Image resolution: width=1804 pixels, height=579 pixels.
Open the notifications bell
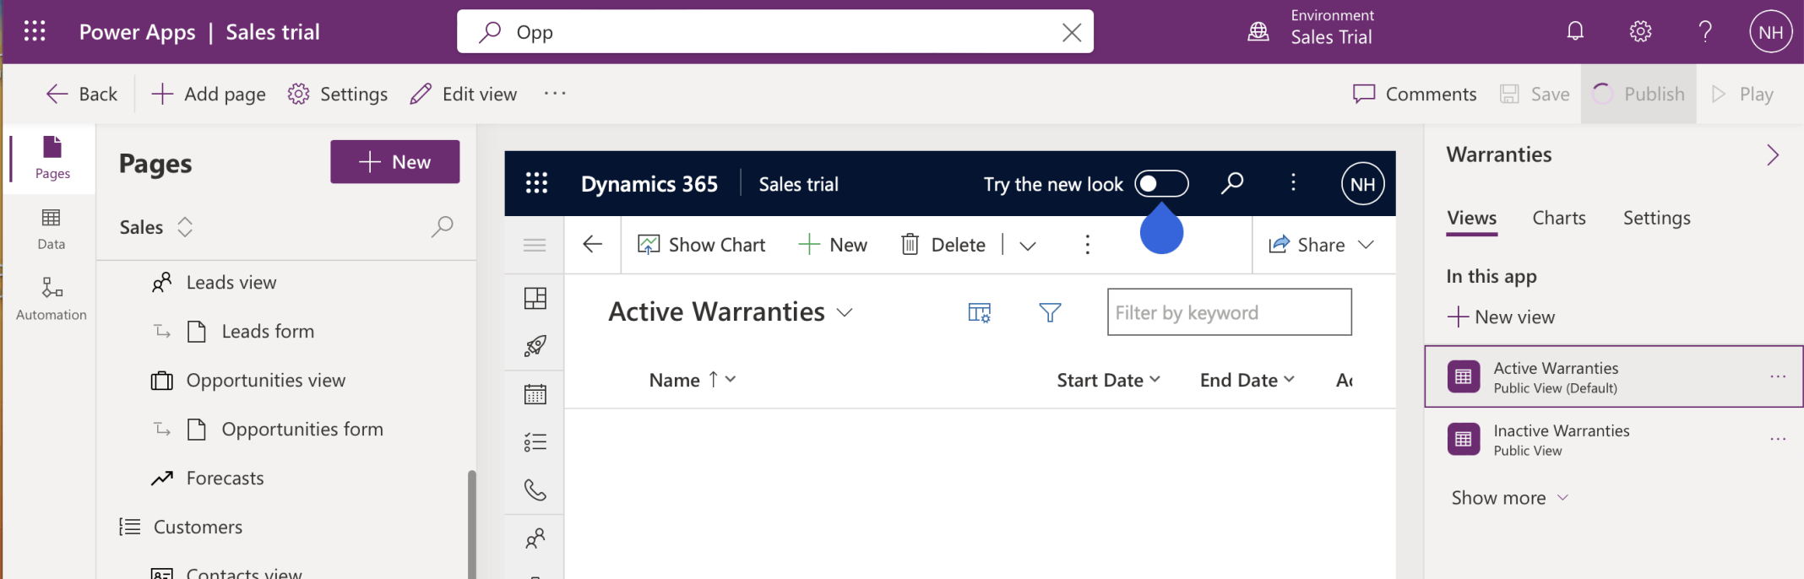point(1575,32)
